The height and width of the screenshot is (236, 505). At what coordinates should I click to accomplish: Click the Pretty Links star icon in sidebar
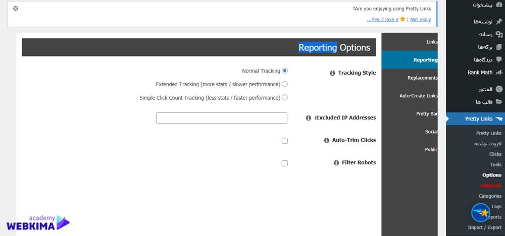coord(499,119)
